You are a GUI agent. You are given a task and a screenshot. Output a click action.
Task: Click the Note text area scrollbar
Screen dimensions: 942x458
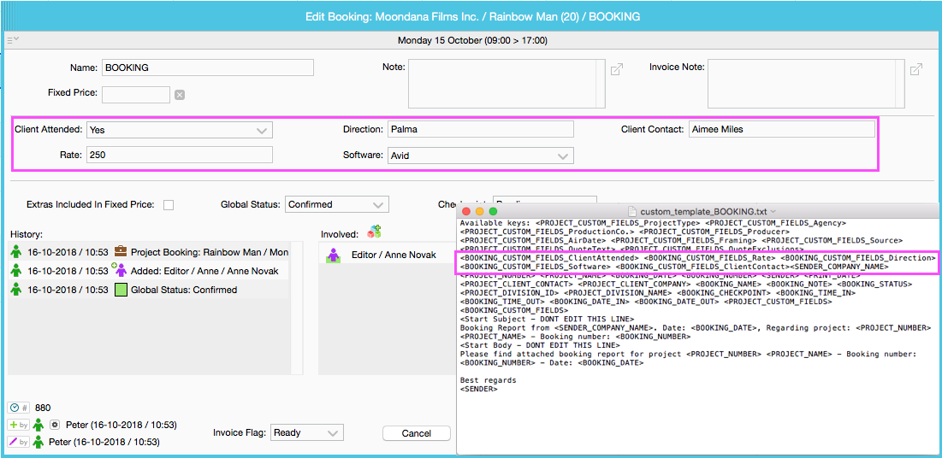pos(601,84)
